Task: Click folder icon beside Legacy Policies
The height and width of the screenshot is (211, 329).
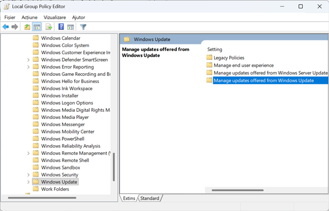Action: pos(209,57)
